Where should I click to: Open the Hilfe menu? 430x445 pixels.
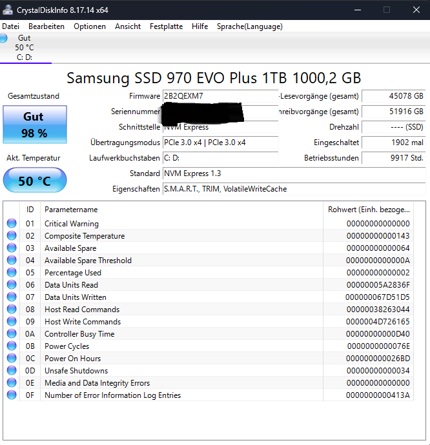coord(200,26)
